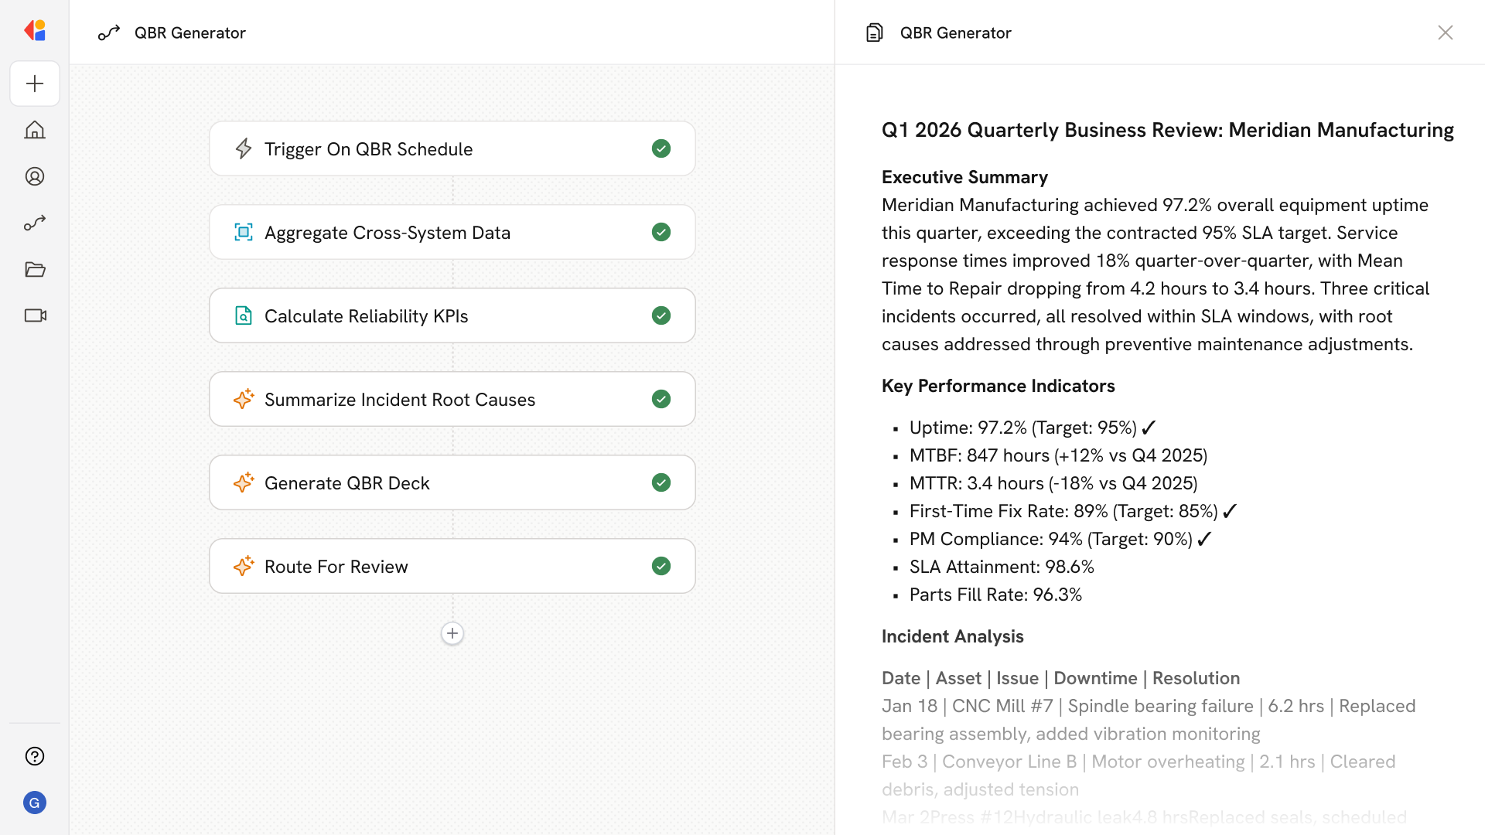Image resolution: width=1485 pixels, height=835 pixels.
Task: Click green check on Generate QBR Deck
Action: pos(661,482)
